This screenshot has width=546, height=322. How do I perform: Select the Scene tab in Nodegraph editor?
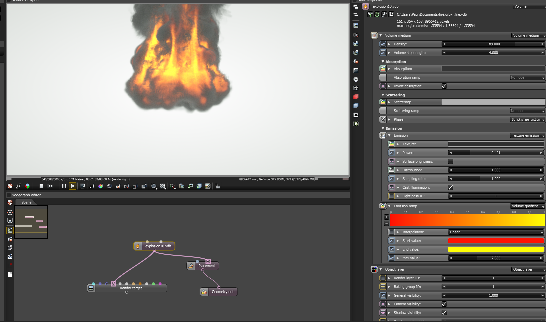pyautogui.click(x=26, y=202)
